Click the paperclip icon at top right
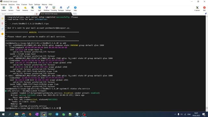This screenshot has height=117, width=208. pyautogui.click(x=206, y=14)
